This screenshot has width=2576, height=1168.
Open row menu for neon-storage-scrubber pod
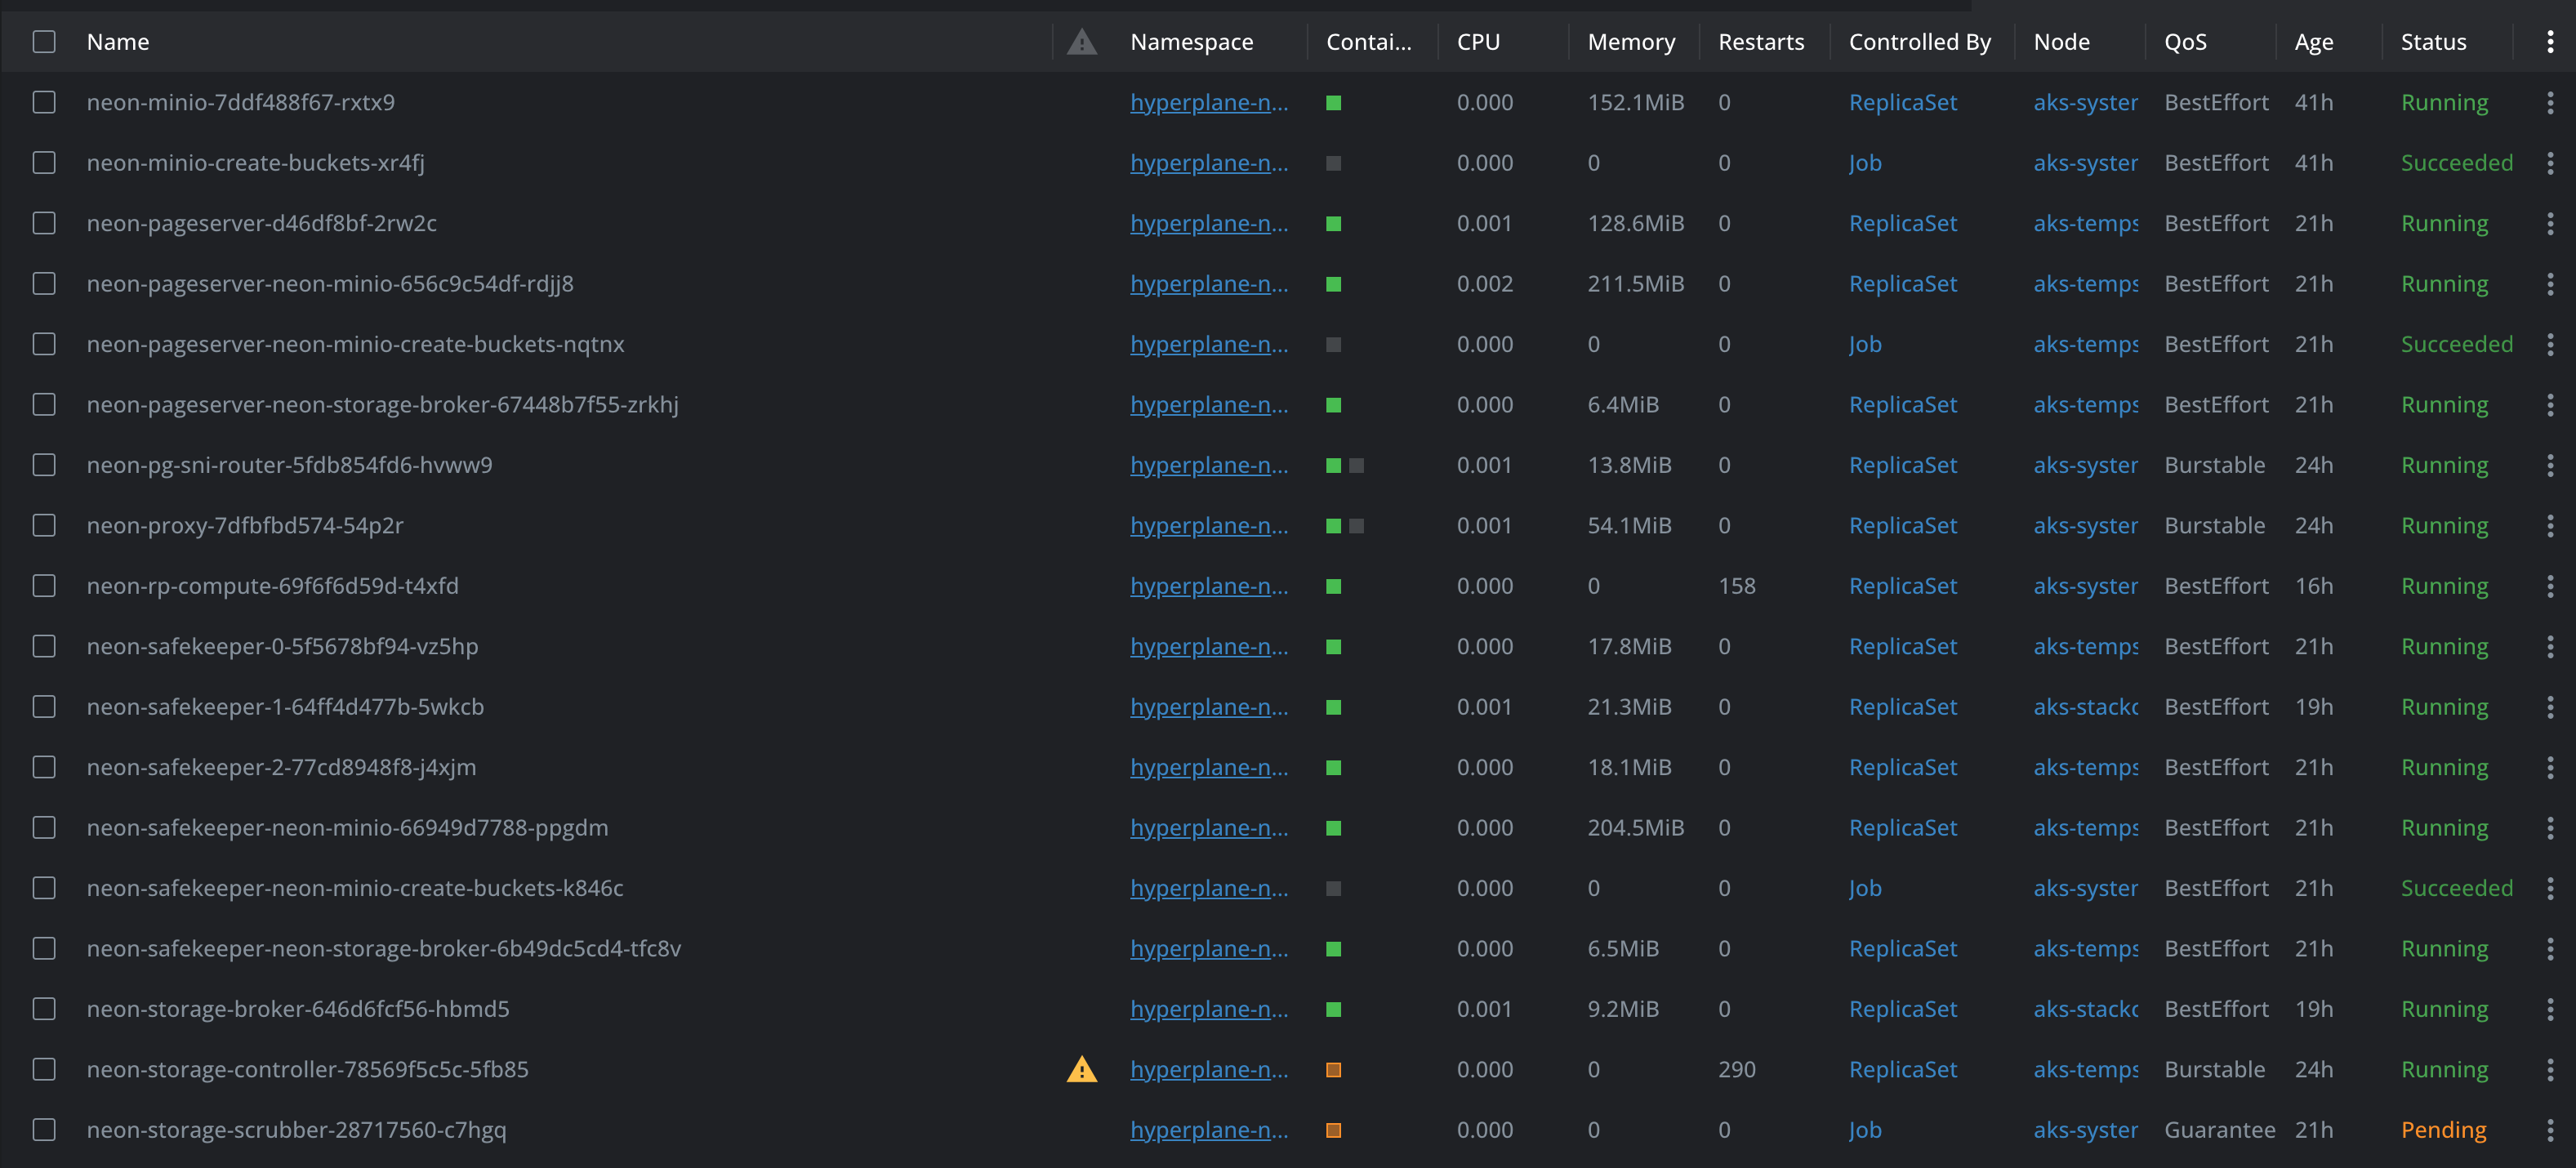coord(2549,1130)
